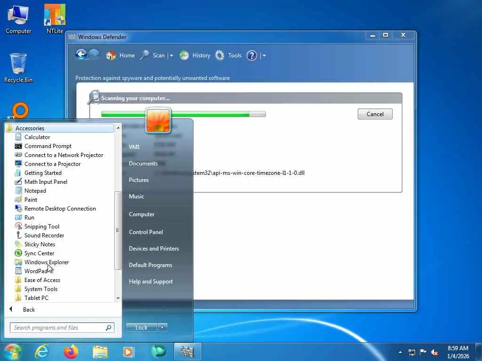Open Remote Desktop Connection

click(60, 208)
